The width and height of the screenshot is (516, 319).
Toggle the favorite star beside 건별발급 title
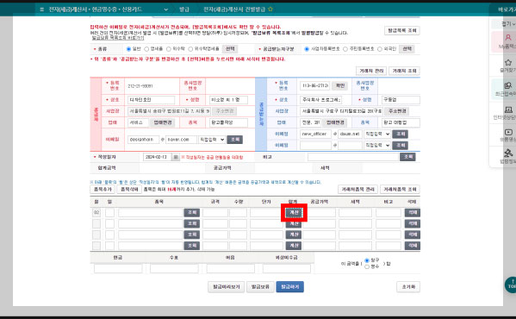tap(270, 9)
